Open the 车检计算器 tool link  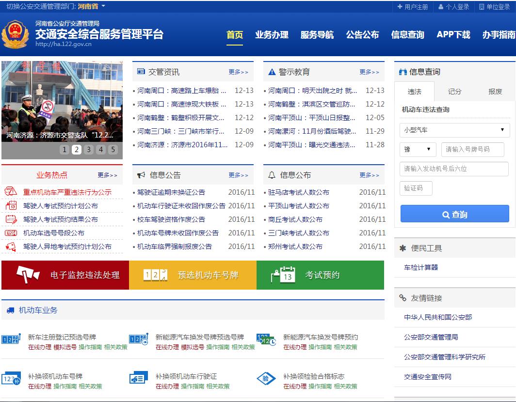tap(421, 267)
